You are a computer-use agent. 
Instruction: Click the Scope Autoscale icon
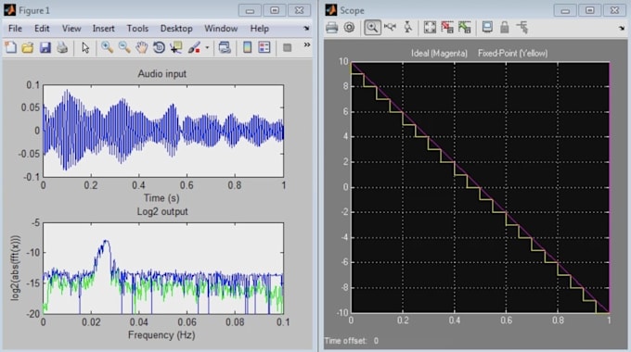click(x=430, y=27)
